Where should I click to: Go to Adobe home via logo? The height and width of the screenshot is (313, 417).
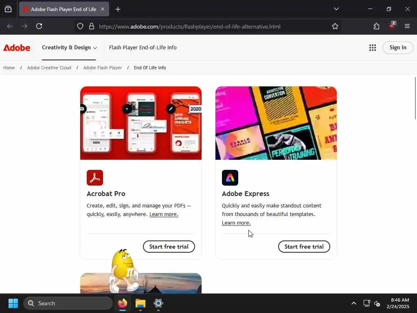pos(17,48)
